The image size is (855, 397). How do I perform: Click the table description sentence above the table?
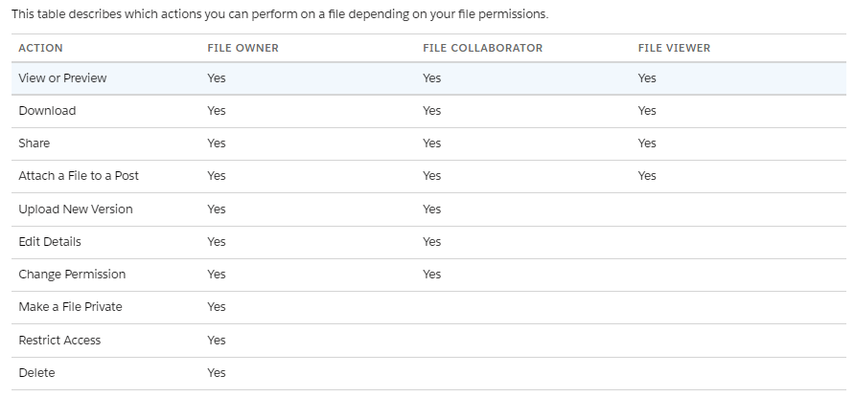coord(280,15)
